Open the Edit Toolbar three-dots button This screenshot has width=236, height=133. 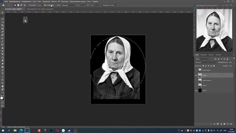tap(3, 93)
